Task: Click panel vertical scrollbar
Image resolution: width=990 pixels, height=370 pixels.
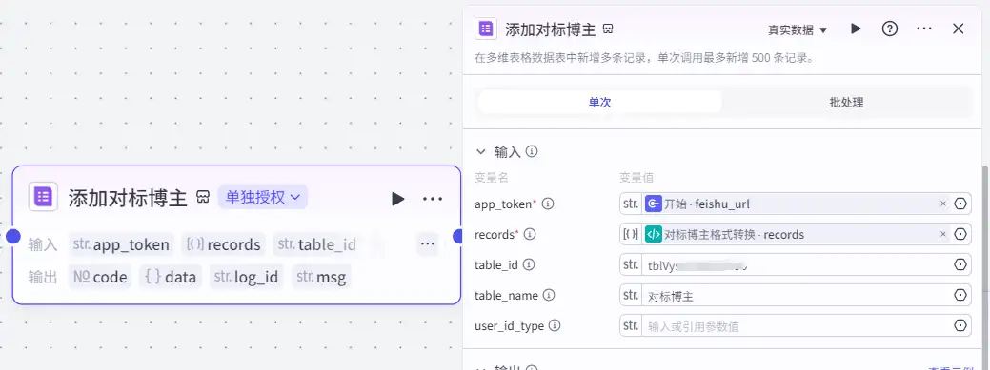Action: pos(986,268)
